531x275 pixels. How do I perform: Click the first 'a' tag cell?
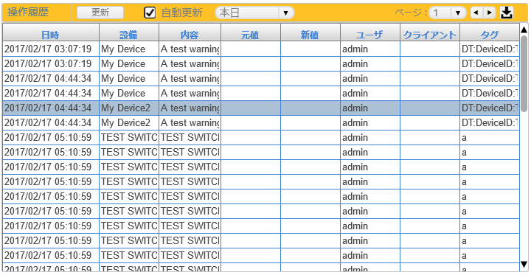[490, 137]
